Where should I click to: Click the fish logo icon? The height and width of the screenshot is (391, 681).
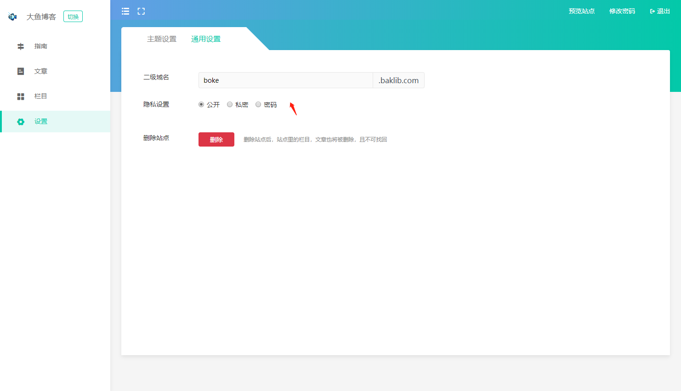[x=12, y=17]
